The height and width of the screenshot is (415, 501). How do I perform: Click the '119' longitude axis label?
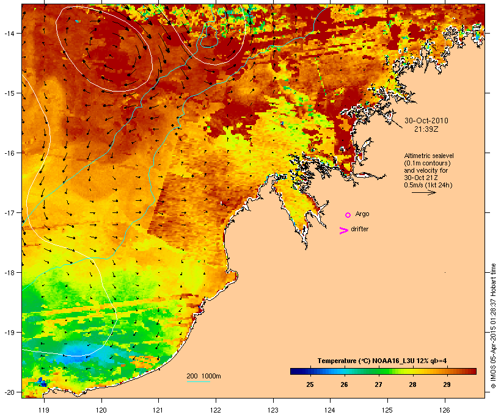pyautogui.click(x=44, y=410)
